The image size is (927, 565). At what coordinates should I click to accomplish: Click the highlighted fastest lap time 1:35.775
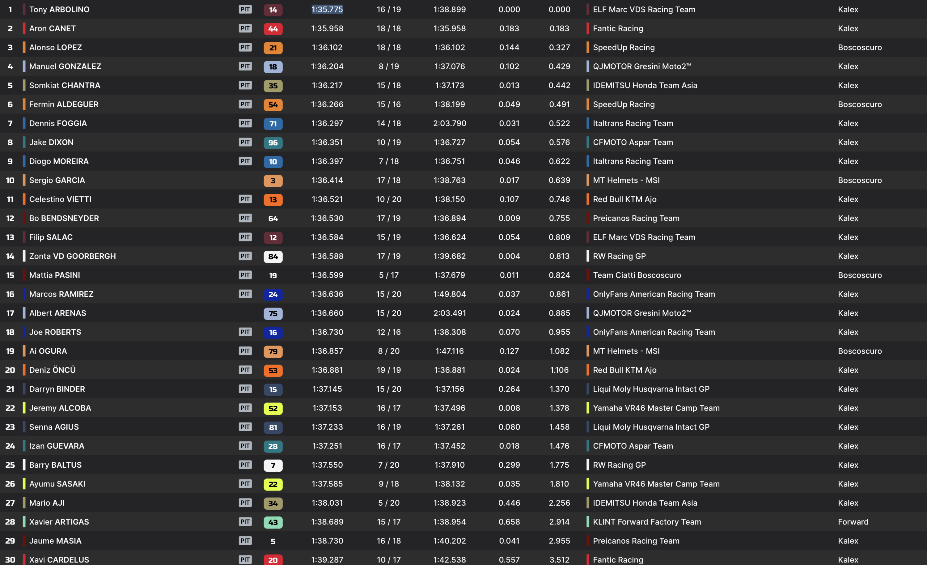(x=327, y=9)
